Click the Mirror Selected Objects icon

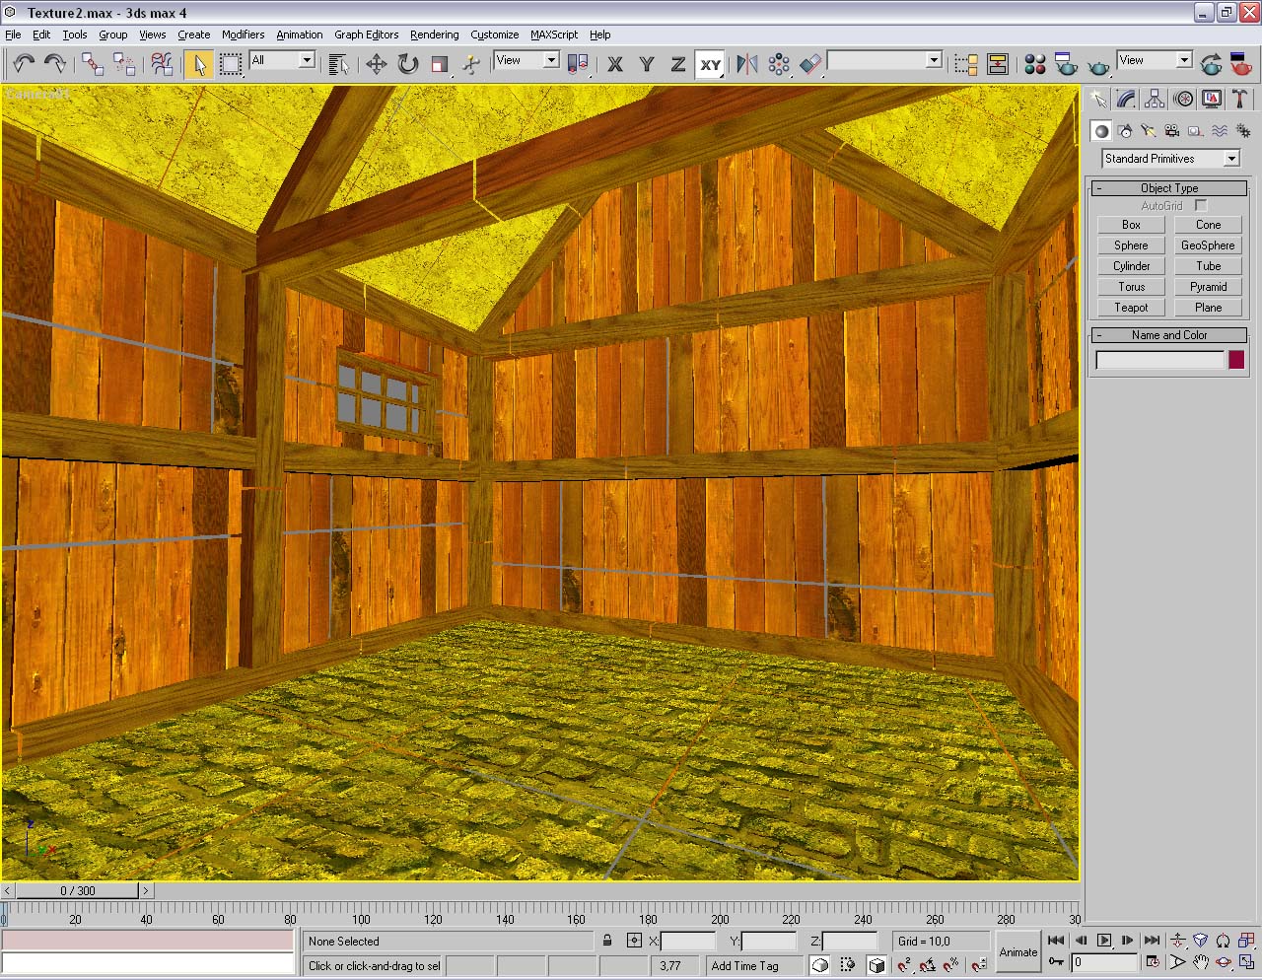(747, 64)
